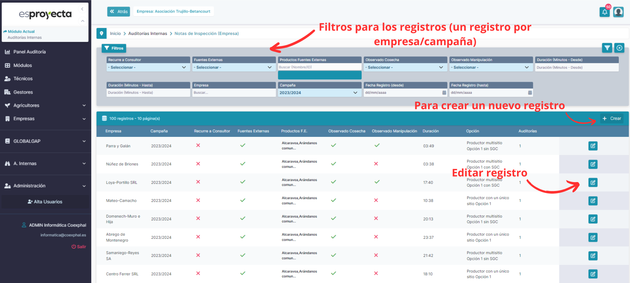Open calendar picker for Fecha Registro (hasta)
The width and height of the screenshot is (630, 283).
(x=530, y=93)
